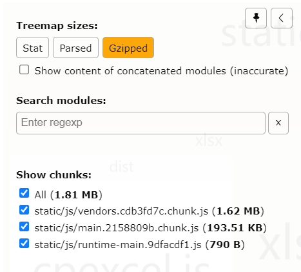Pin the sidebar with the pushpin icon

coord(256,18)
